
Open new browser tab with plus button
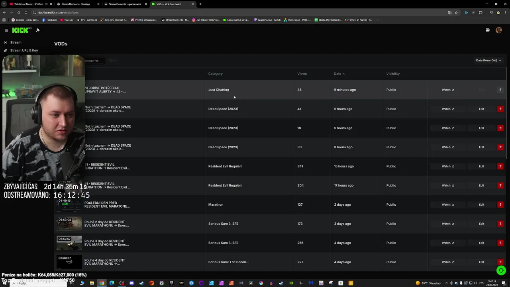(x=200, y=4)
